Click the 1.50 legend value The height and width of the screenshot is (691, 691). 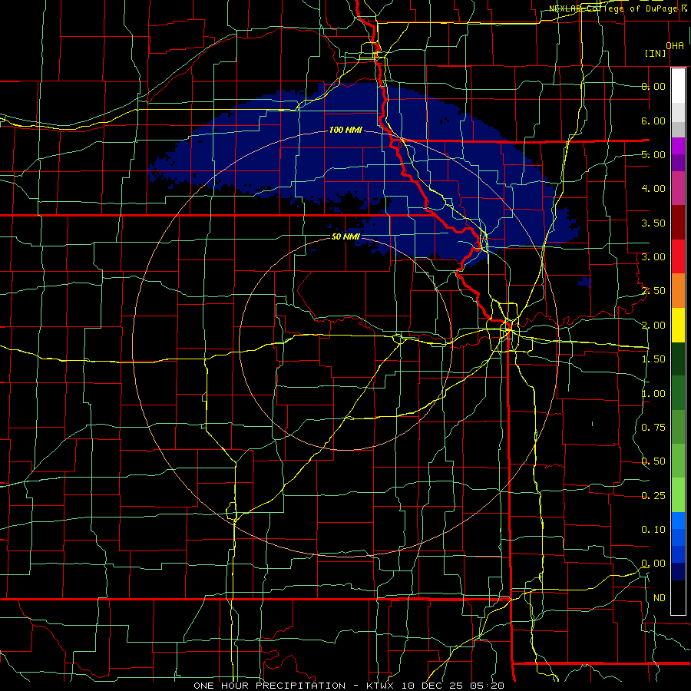coord(653,359)
